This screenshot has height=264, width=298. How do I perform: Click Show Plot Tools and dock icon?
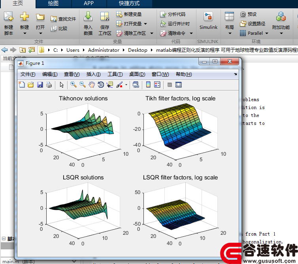click(179, 85)
